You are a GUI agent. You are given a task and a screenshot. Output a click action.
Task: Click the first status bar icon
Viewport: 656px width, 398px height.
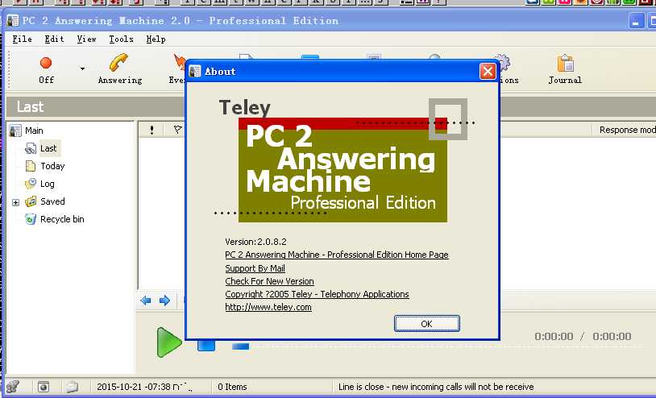(x=13, y=387)
